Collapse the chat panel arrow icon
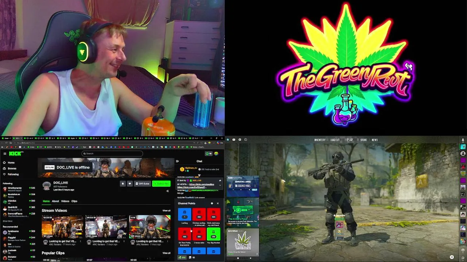467x262 pixels. 177,161
